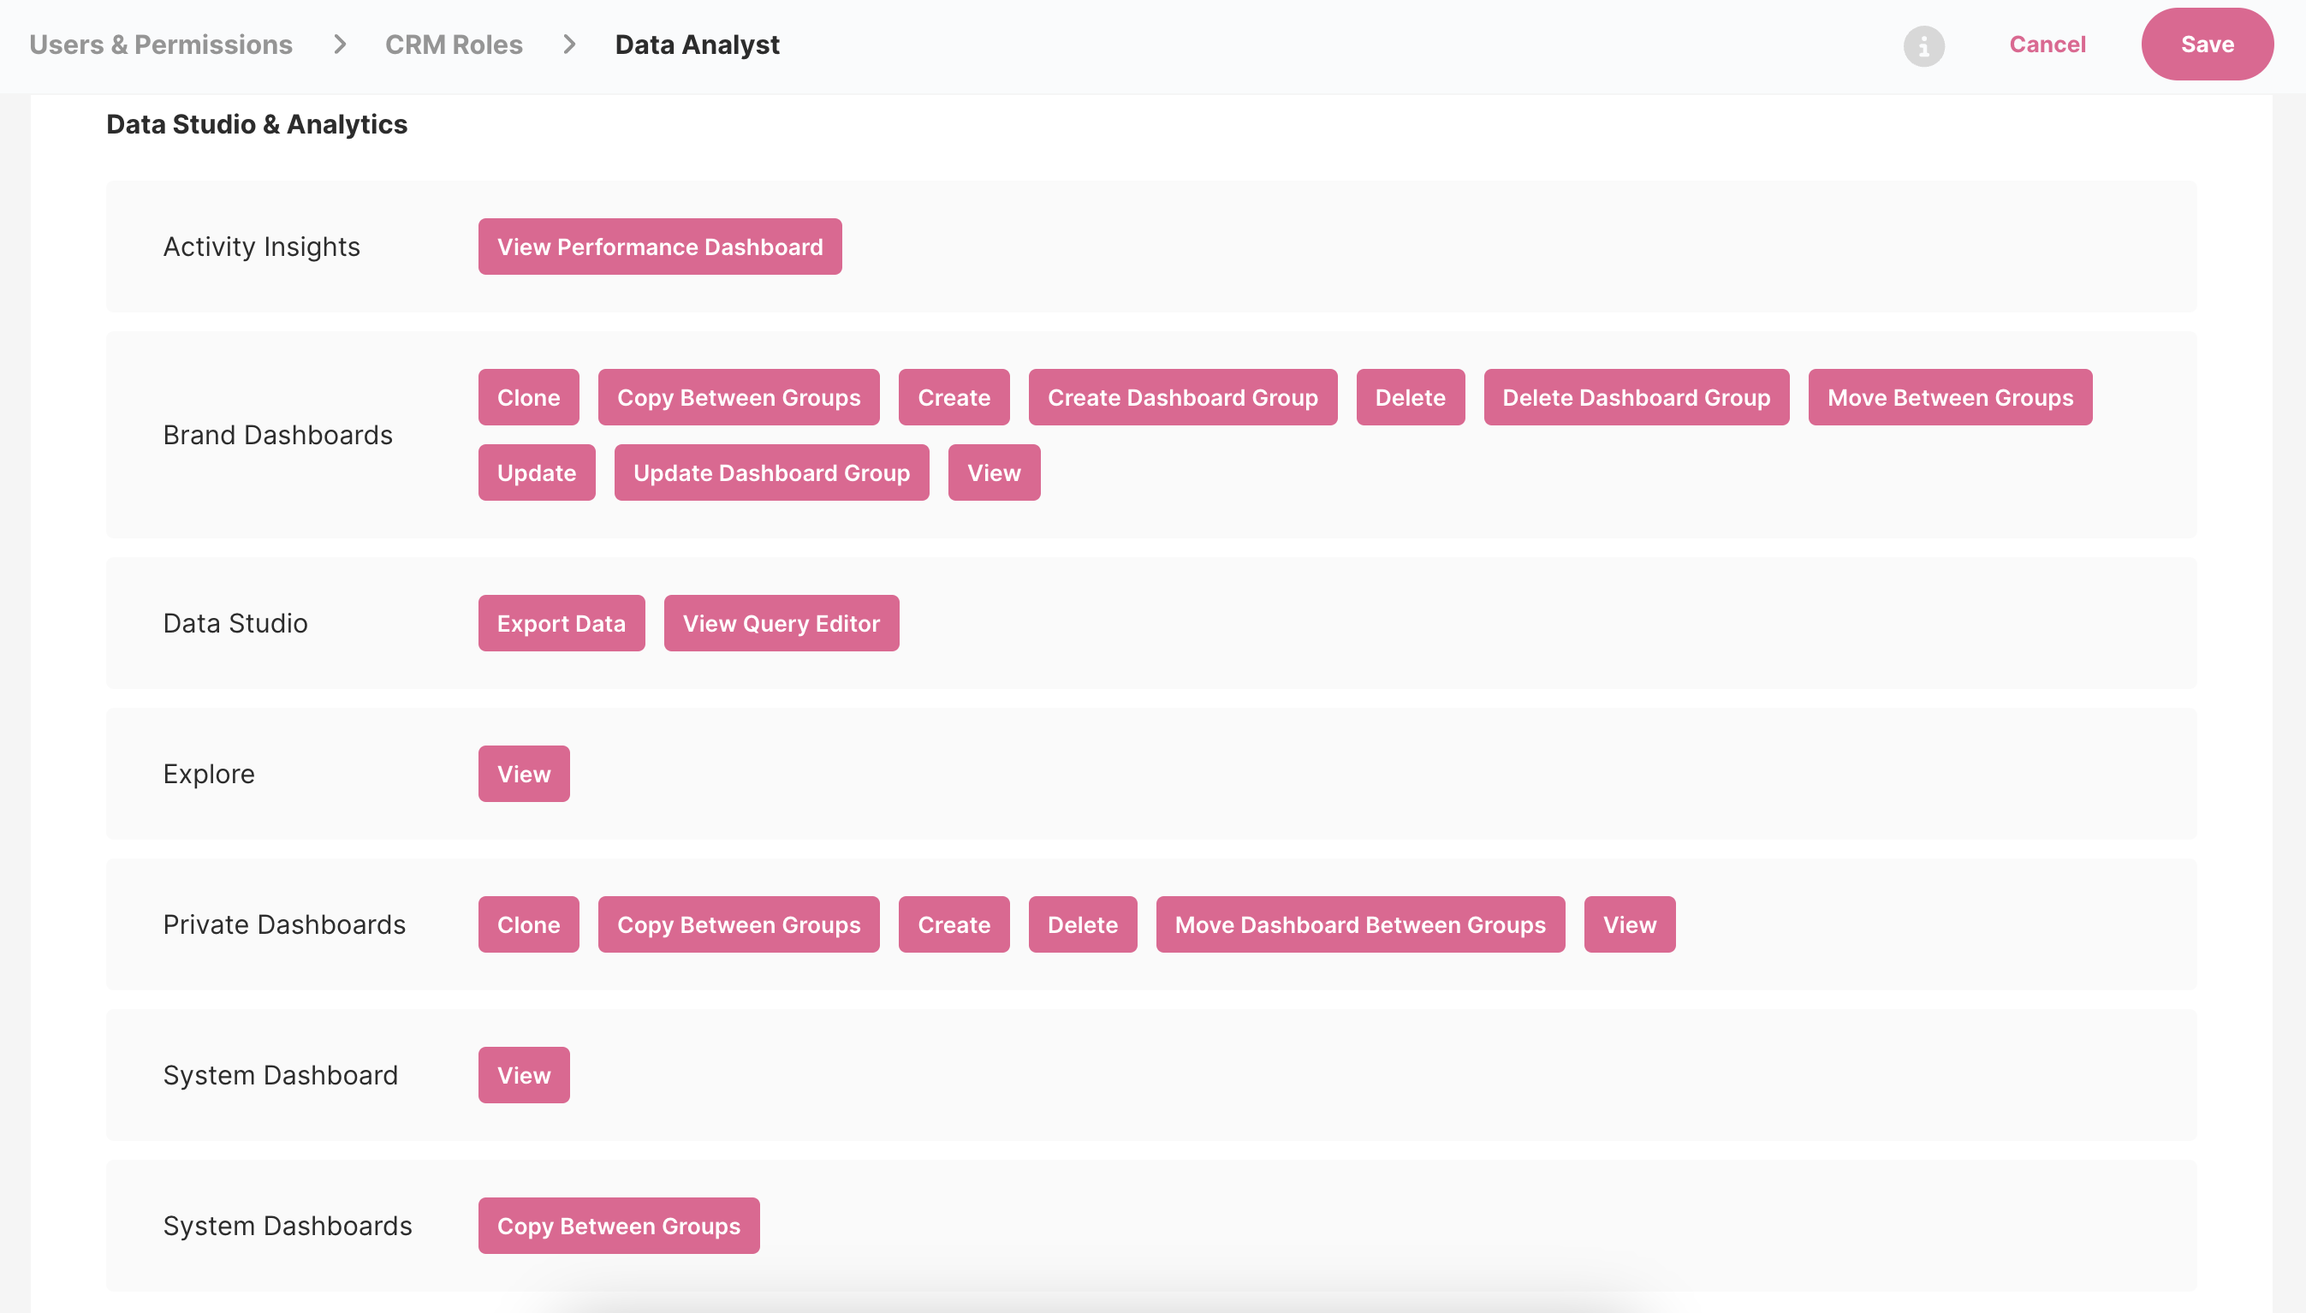Image resolution: width=2306 pixels, height=1313 pixels.
Task: Toggle Private Dashboards Copy Between Groups
Action: click(x=738, y=924)
